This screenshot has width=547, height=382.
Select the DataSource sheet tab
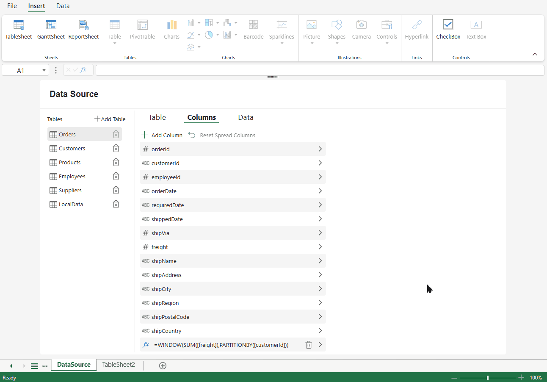(x=74, y=365)
